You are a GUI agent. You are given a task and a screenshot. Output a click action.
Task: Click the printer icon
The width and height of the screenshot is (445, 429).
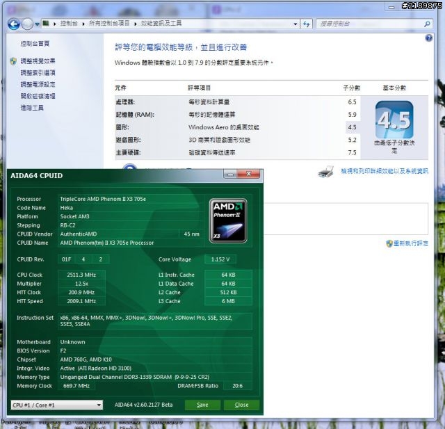click(x=326, y=171)
